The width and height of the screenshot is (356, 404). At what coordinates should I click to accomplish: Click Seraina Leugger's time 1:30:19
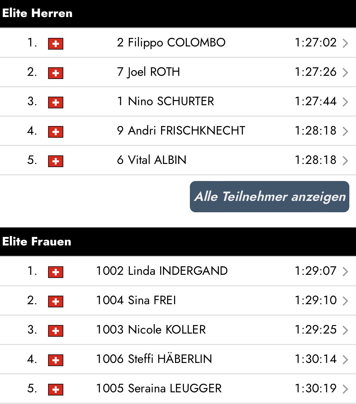(315, 389)
